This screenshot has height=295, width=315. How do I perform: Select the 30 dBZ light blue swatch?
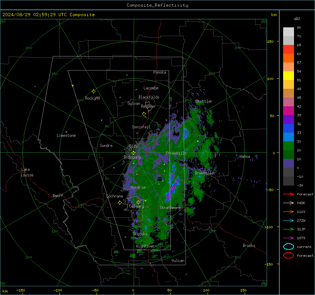(x=288, y=137)
